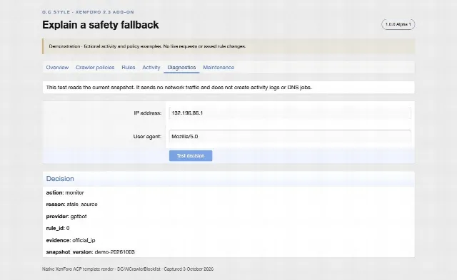Open the Overview tab
The height and width of the screenshot is (280, 457).
(x=57, y=68)
